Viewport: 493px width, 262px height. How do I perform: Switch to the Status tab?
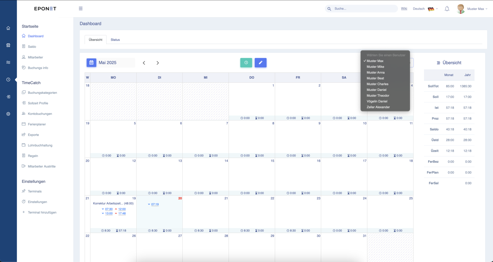tap(115, 40)
